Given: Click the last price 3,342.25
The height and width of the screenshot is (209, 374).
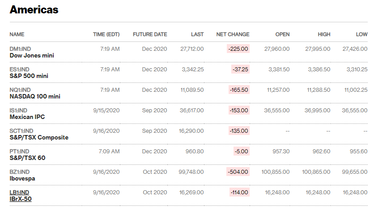Looking at the screenshot, I should click(193, 70).
